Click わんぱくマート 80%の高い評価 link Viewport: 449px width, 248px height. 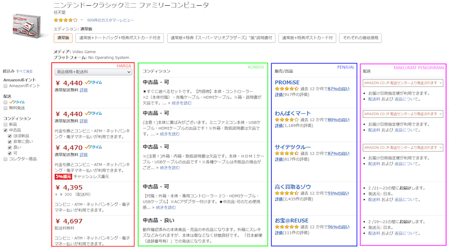pyautogui.click(x=338, y=120)
